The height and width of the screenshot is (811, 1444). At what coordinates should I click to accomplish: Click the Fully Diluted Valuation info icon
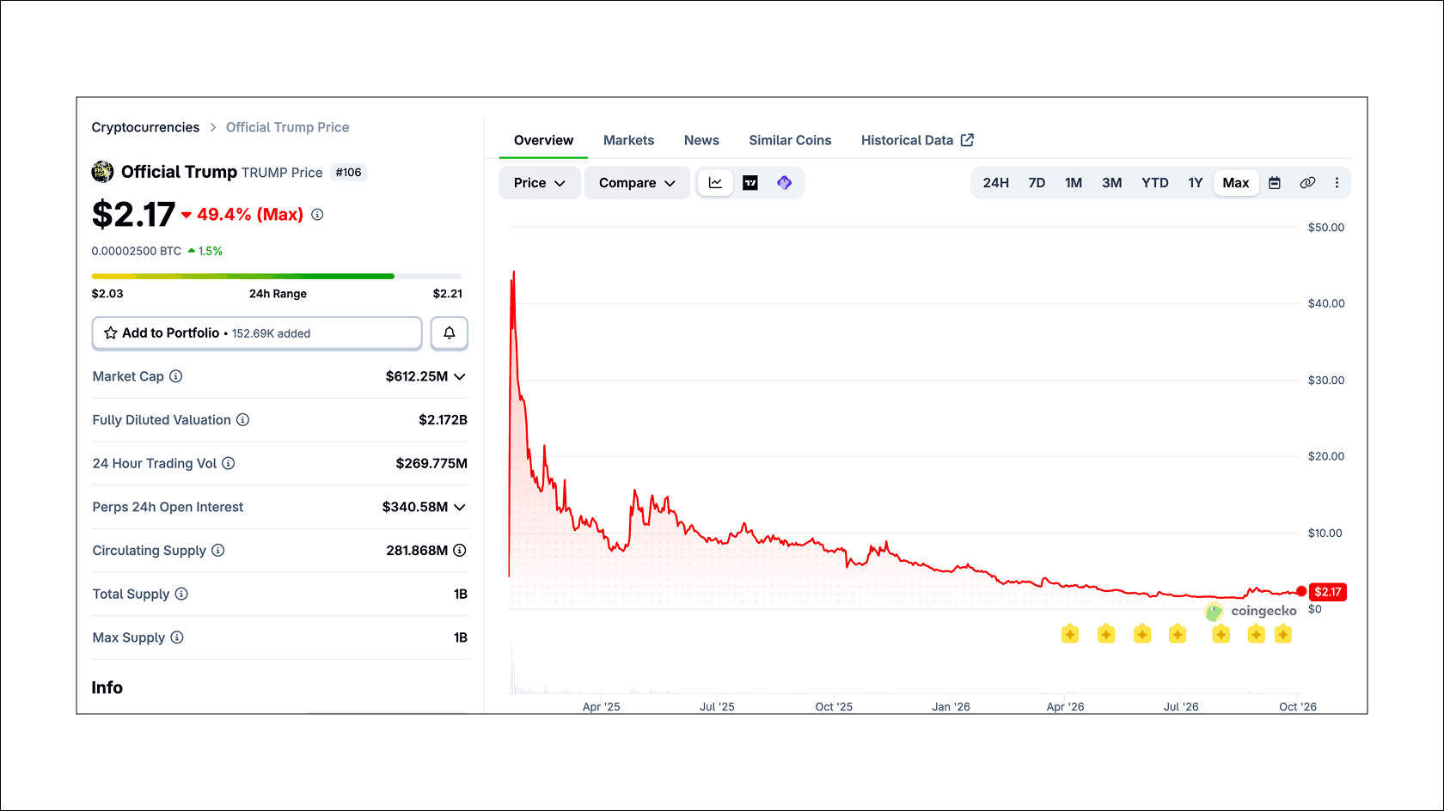click(x=242, y=420)
